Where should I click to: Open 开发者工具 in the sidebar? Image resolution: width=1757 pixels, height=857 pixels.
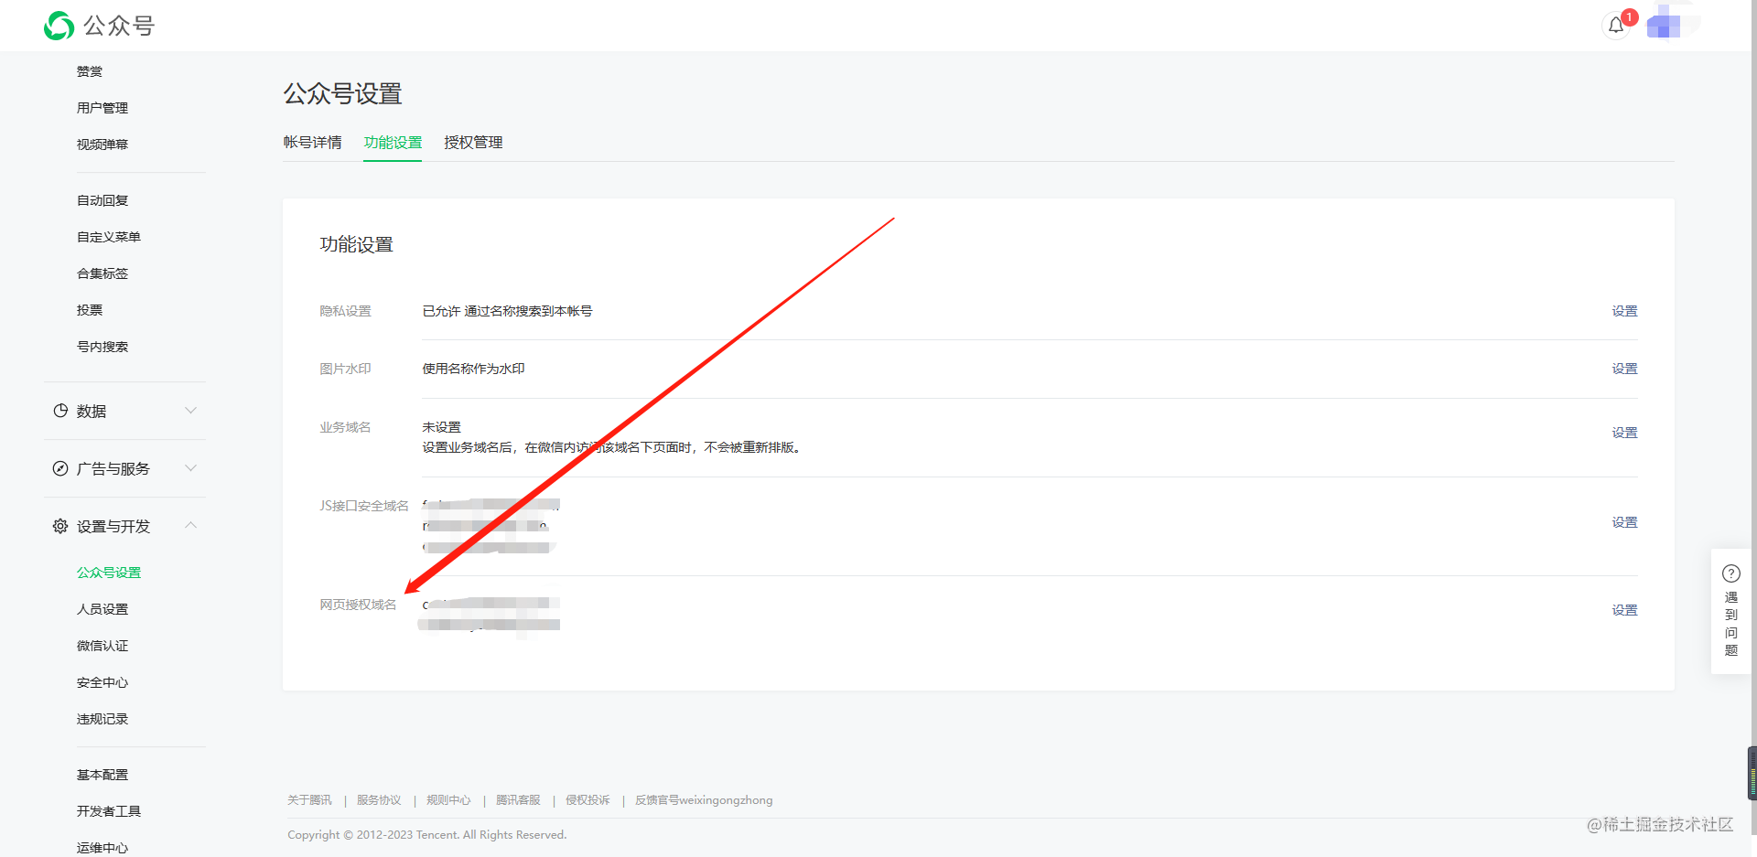tap(109, 811)
